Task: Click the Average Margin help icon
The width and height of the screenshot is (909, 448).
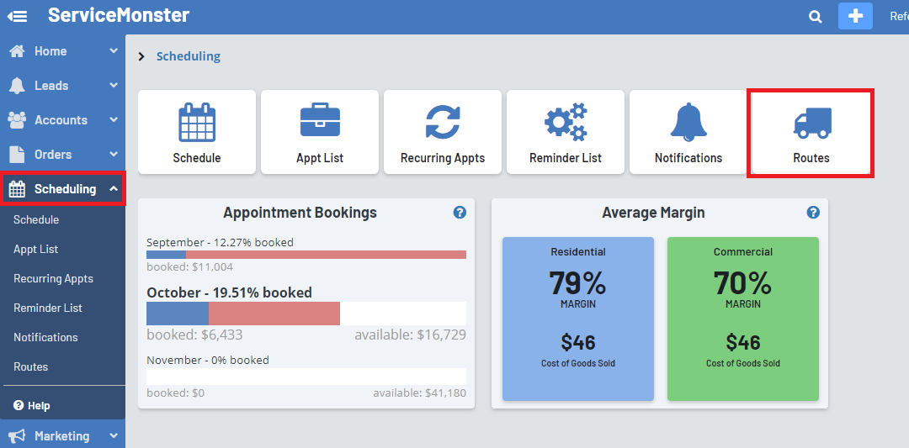Action: click(x=813, y=213)
